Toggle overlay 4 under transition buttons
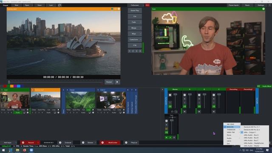The height and width of the screenshot is (153, 272). click(x=140, y=51)
